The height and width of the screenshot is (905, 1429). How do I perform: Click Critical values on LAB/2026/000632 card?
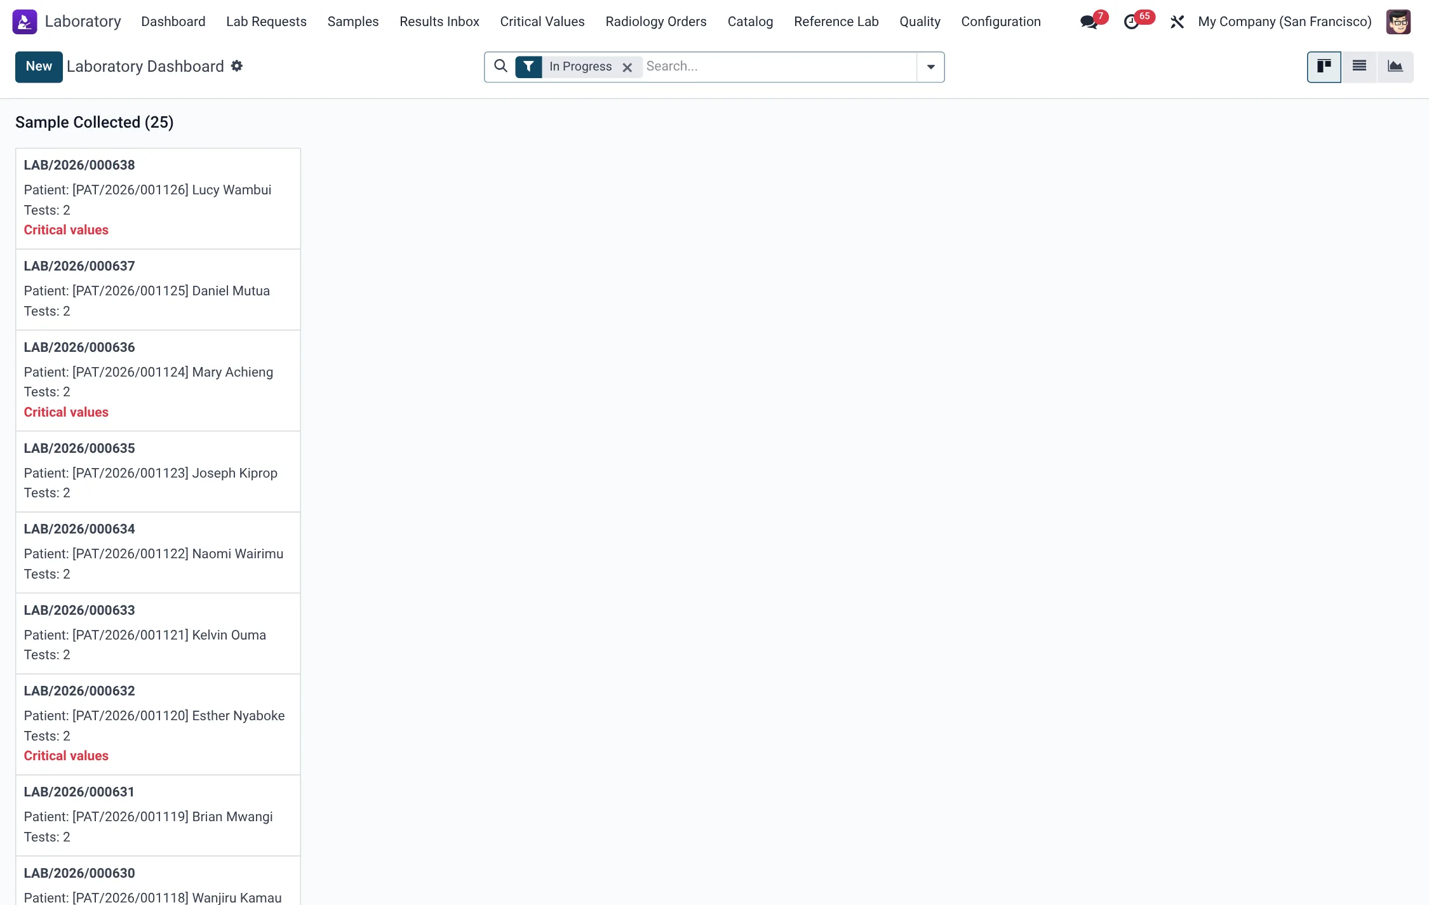(x=66, y=756)
